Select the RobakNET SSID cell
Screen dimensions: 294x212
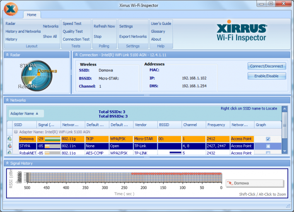[x=28, y=153]
